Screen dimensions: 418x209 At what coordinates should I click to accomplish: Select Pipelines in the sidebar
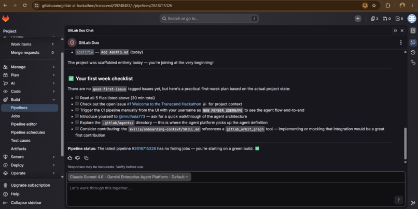pyautogui.click(x=30, y=108)
